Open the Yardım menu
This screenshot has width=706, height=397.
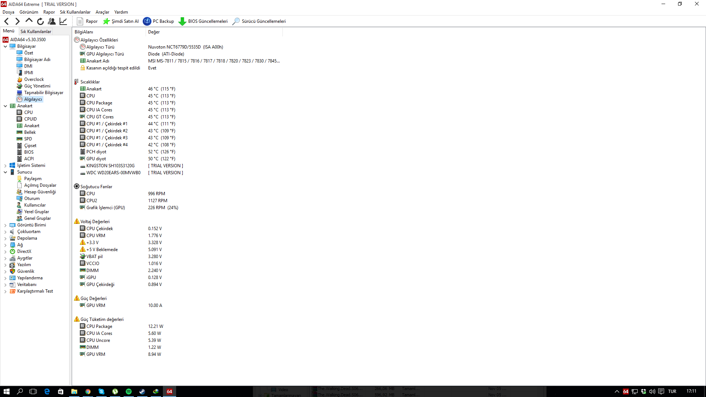point(121,12)
